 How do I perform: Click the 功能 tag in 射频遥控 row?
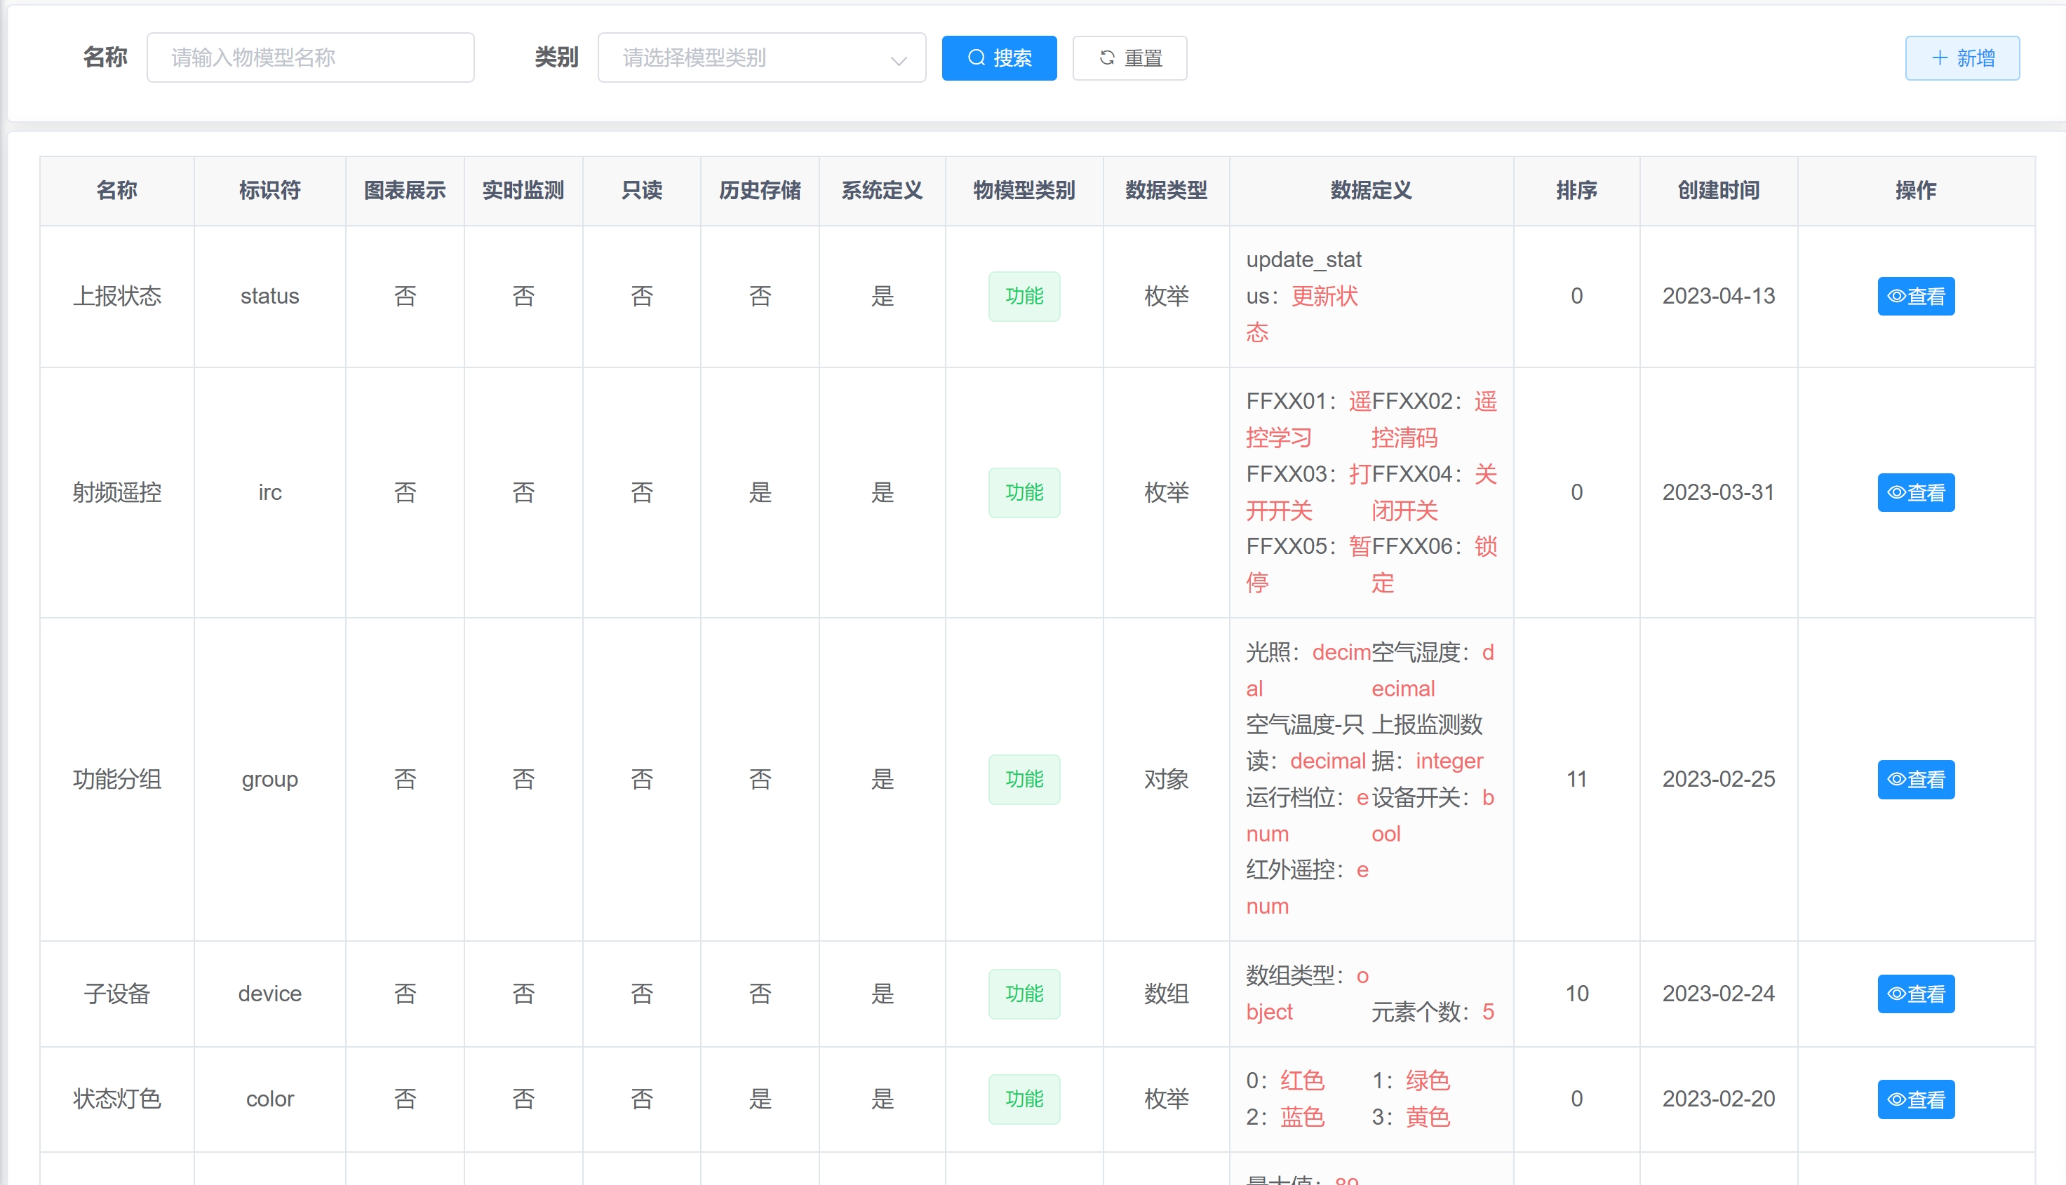tap(1024, 492)
